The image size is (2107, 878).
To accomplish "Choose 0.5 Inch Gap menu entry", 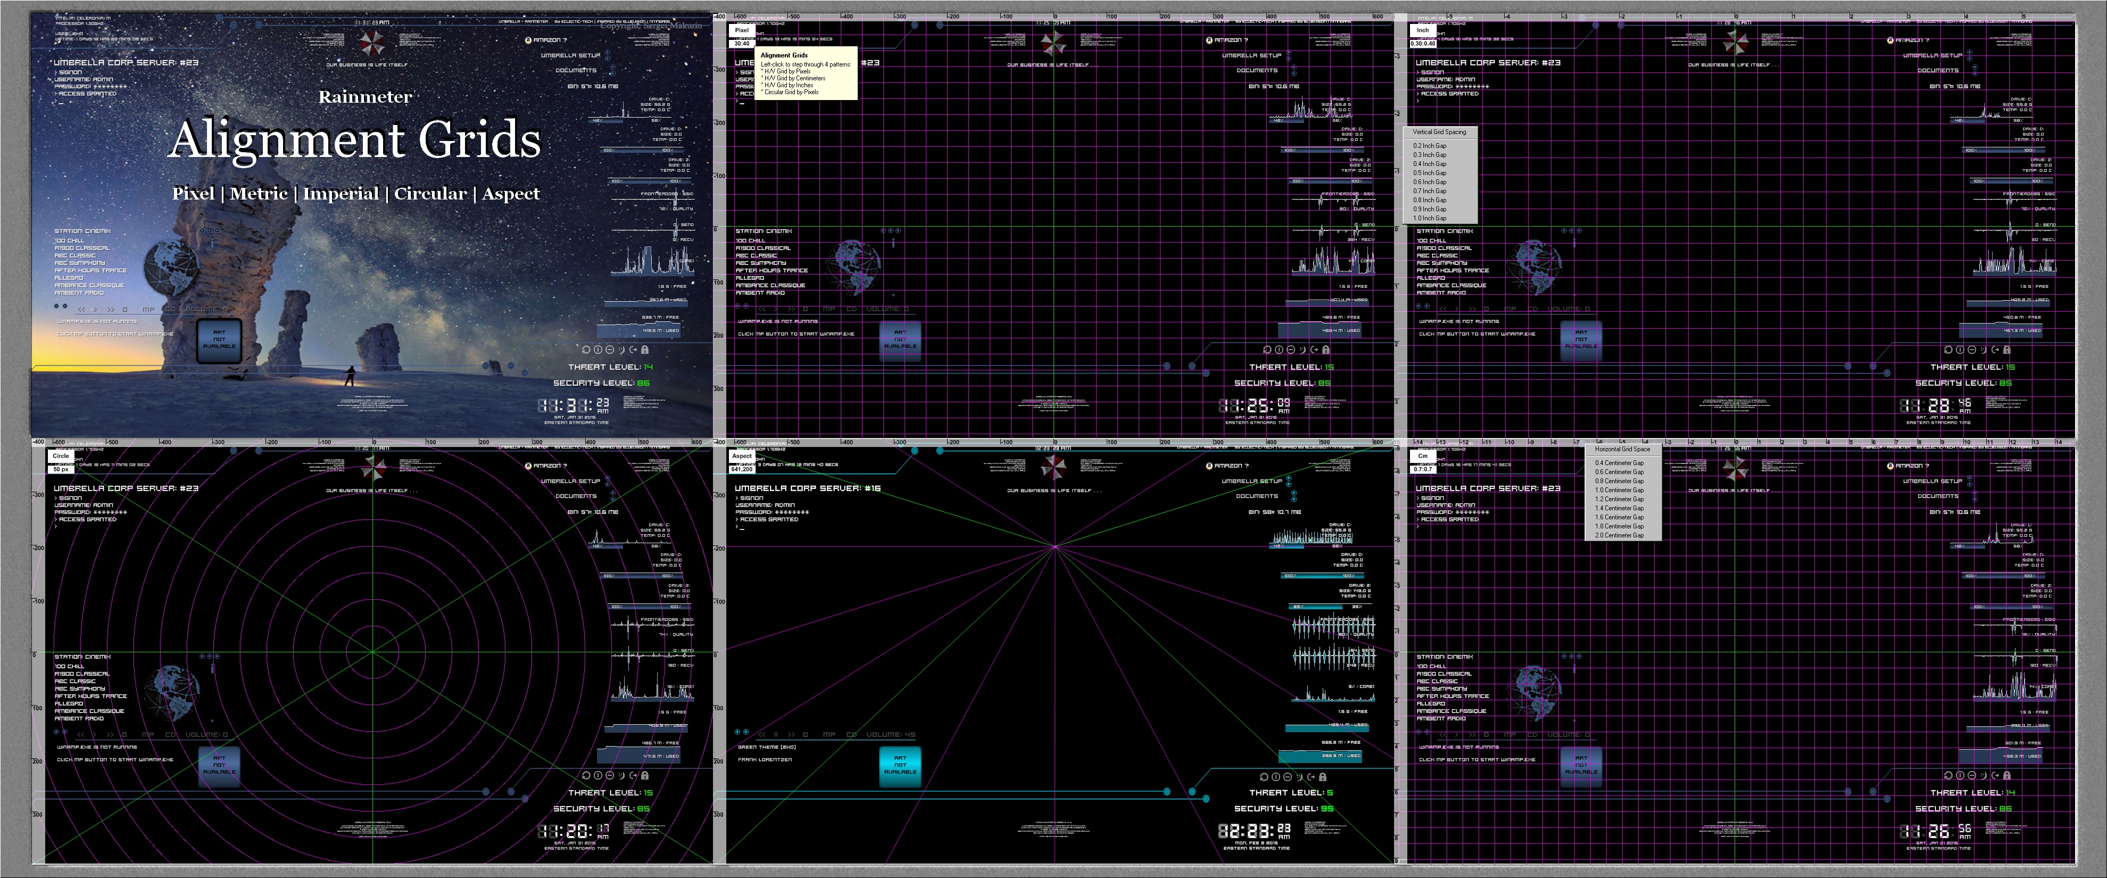I will coord(1430,172).
